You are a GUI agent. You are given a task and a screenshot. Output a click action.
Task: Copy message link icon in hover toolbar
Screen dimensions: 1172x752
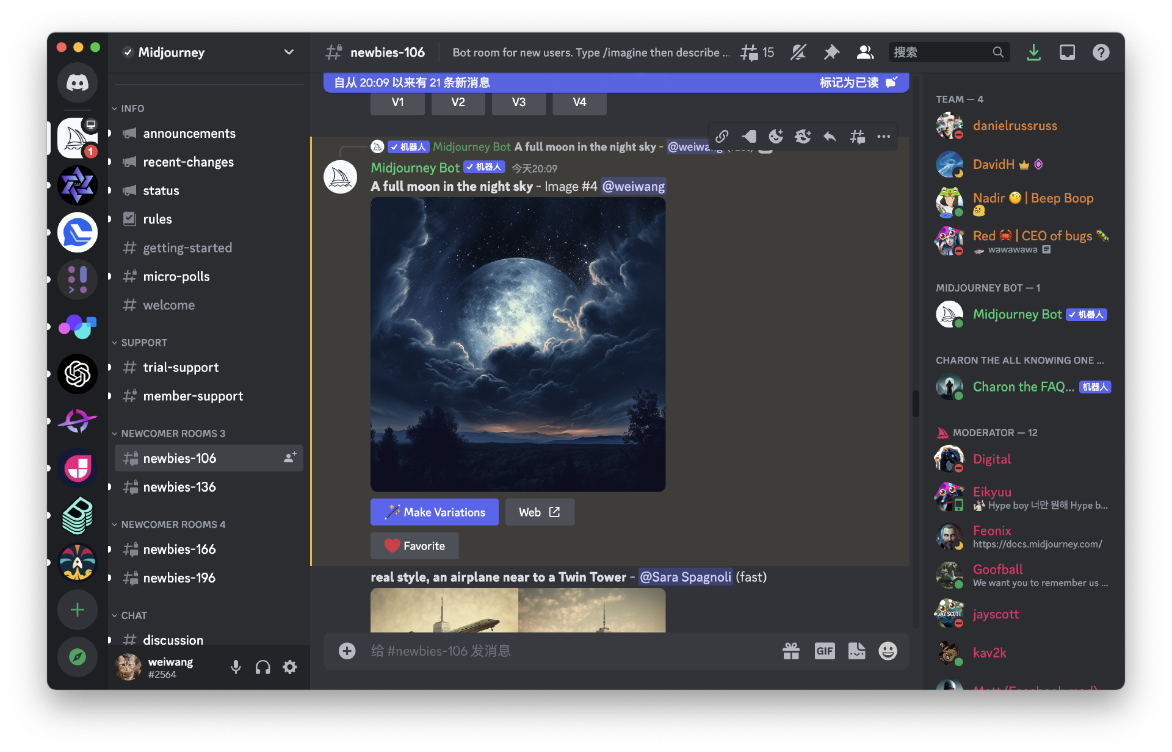point(722,137)
